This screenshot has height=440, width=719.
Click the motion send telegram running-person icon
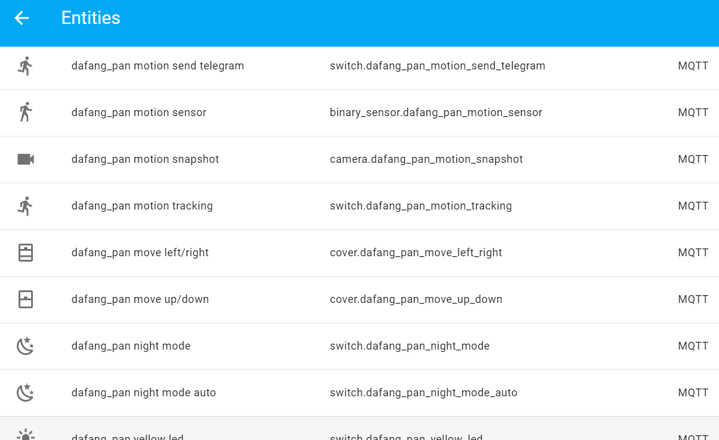click(x=25, y=66)
